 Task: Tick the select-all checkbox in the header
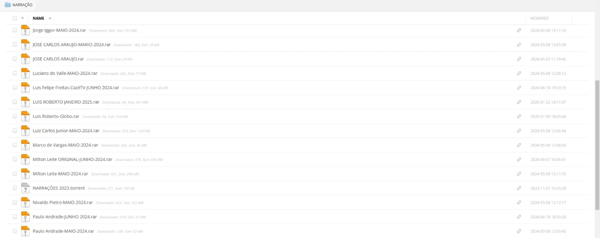click(15, 18)
